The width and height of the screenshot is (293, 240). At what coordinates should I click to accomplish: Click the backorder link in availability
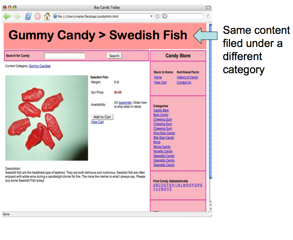click(125, 102)
